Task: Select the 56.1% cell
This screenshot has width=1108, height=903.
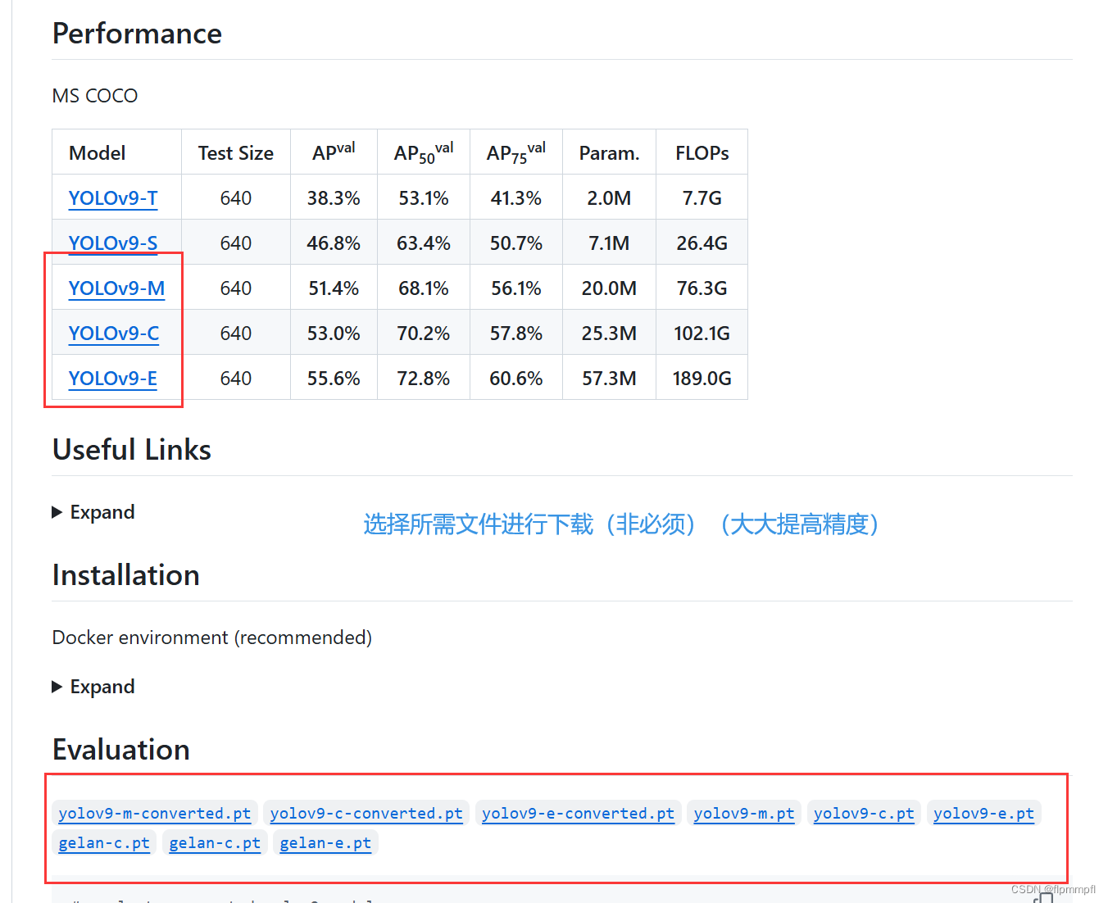Action: tap(516, 288)
